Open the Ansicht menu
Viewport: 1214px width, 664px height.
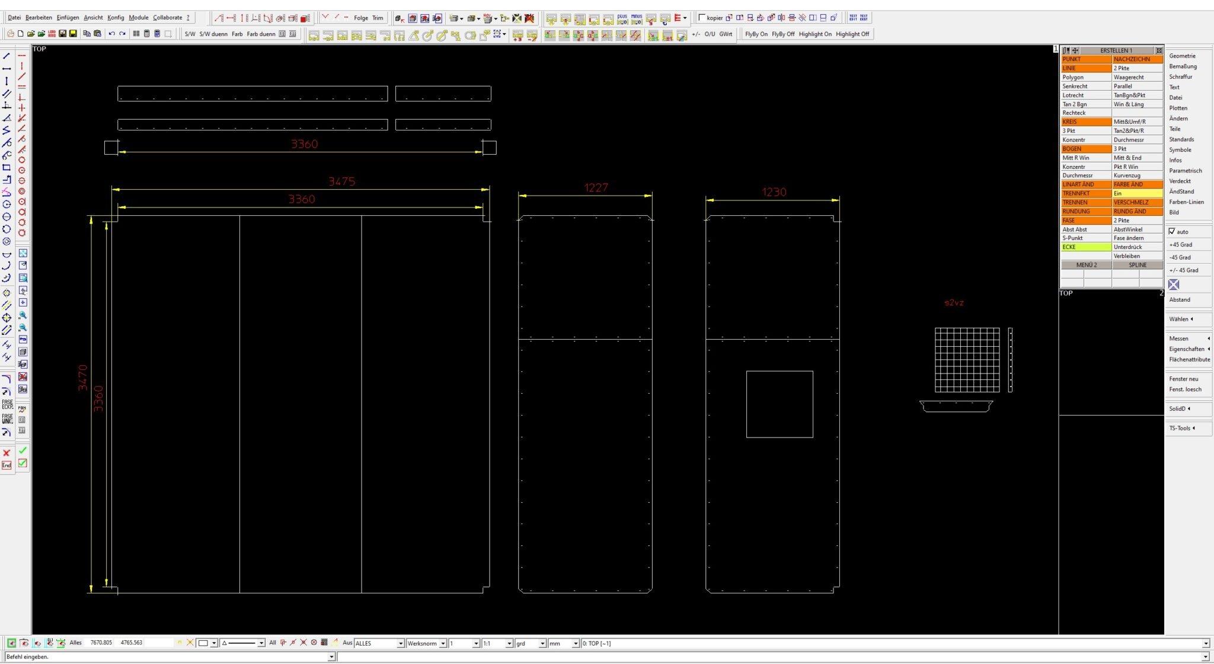coord(93,18)
